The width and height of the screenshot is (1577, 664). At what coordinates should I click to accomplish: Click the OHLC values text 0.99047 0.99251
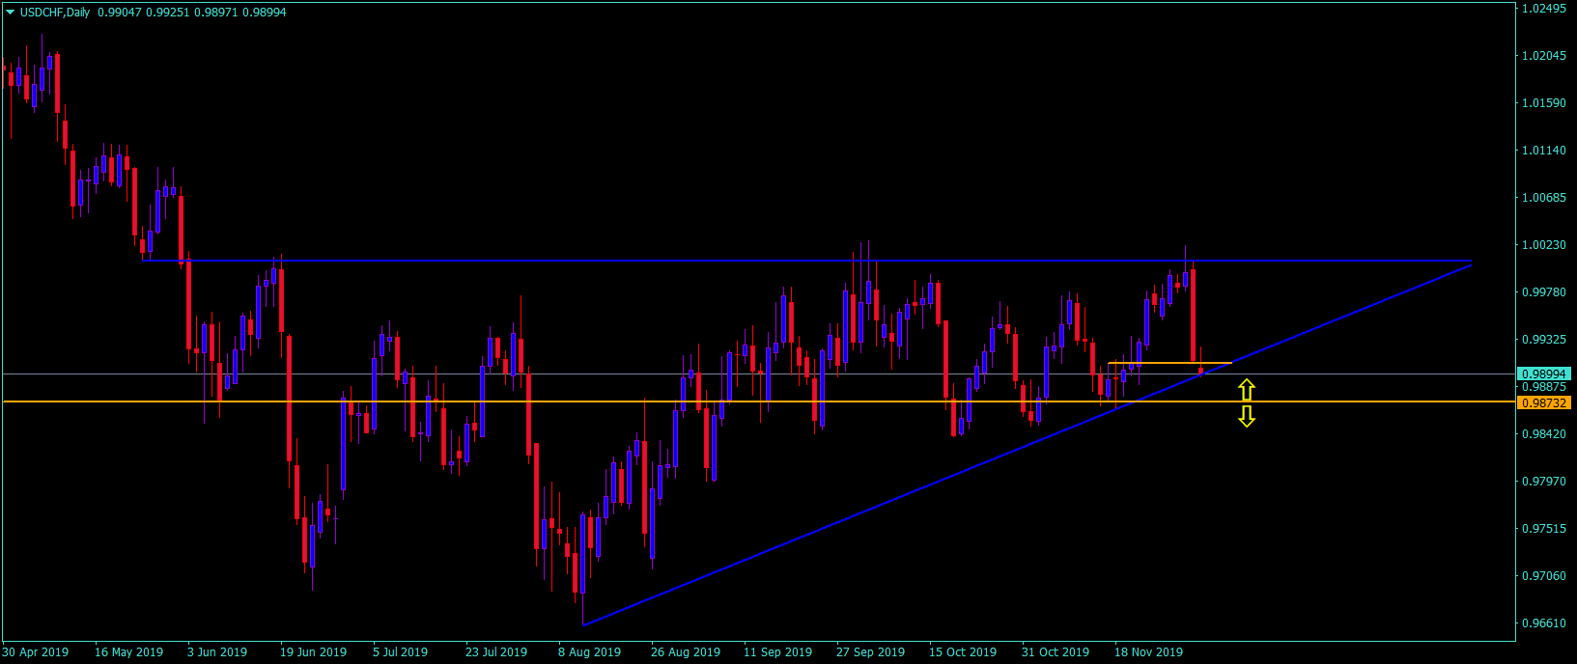(144, 13)
